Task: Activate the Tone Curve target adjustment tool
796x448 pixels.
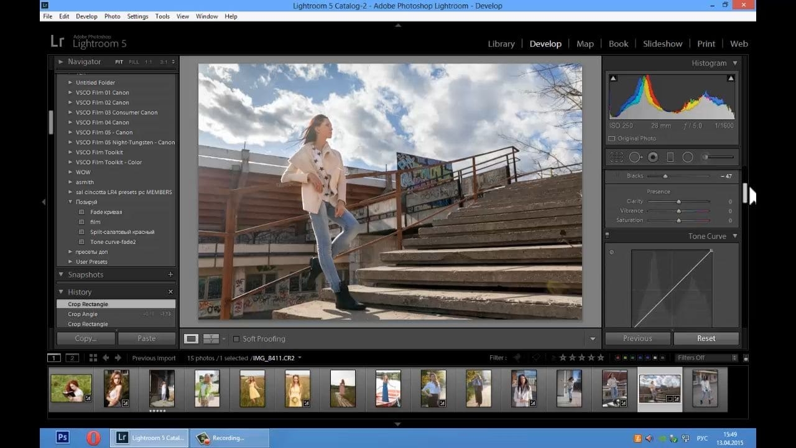Action: click(x=611, y=252)
